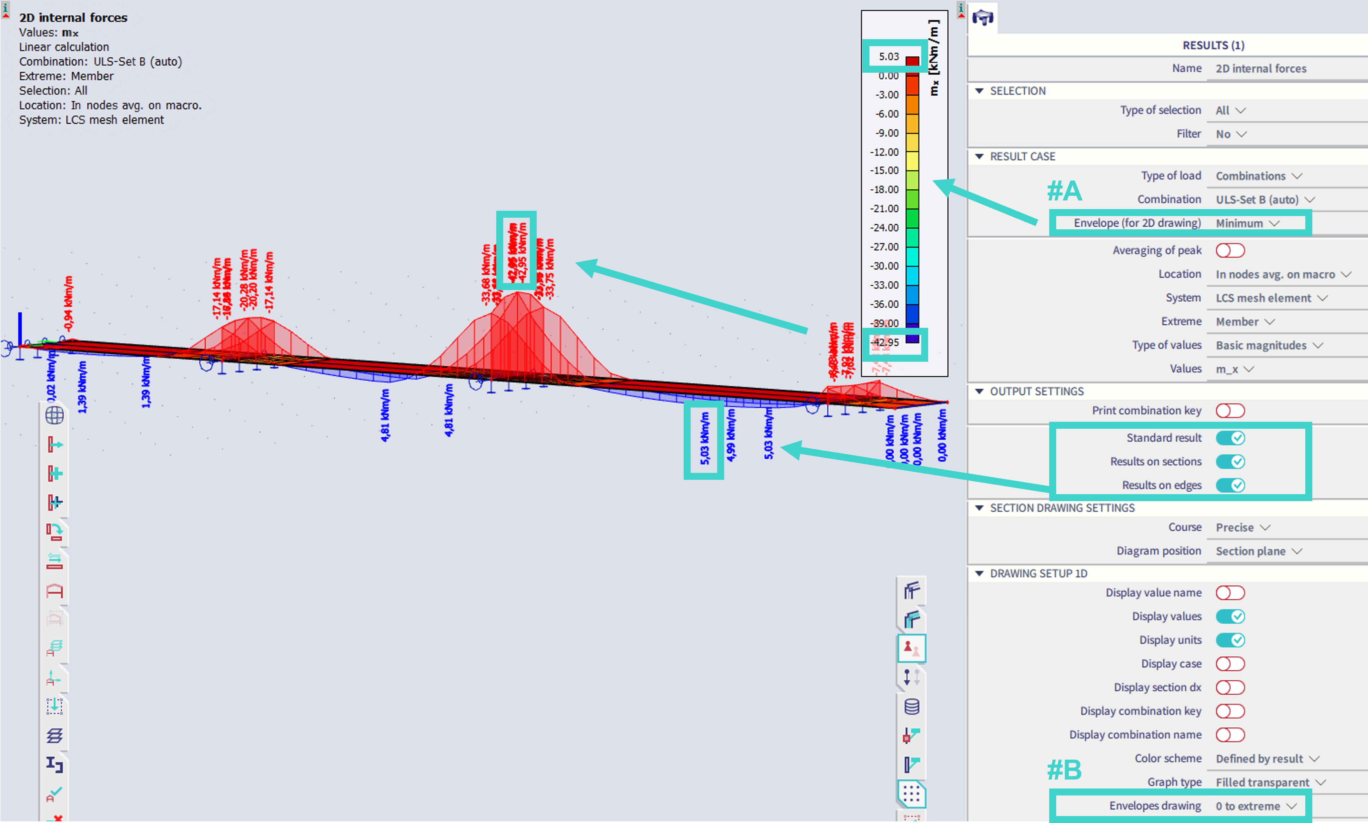
Task: Enable Display combination key toggle
Action: pyautogui.click(x=1230, y=711)
